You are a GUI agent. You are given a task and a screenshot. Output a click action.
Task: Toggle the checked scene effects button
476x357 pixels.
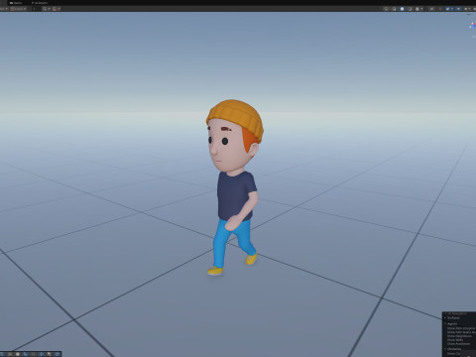coord(447,9)
